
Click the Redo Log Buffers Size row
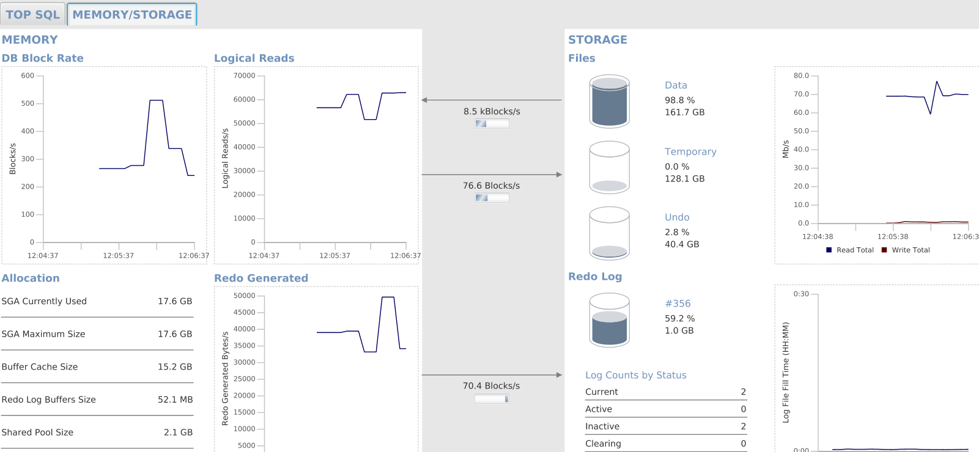pyautogui.click(x=97, y=399)
